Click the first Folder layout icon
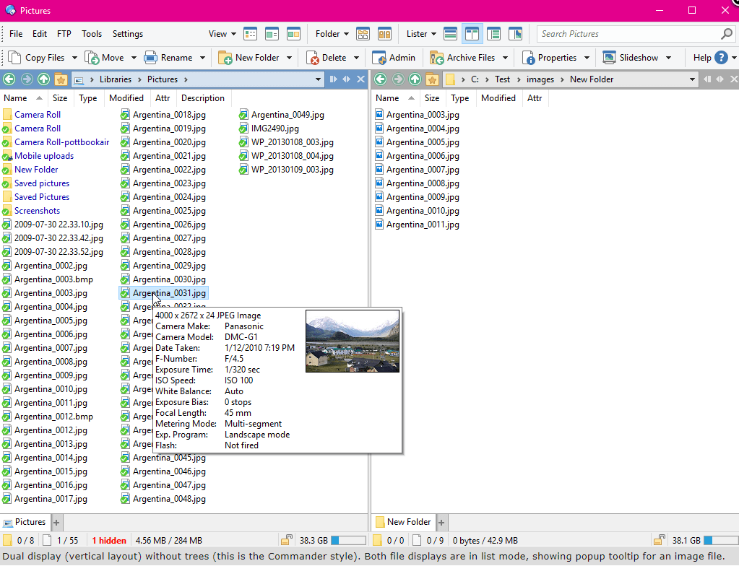Image resolution: width=739 pixels, height=566 pixels. pyautogui.click(x=363, y=34)
